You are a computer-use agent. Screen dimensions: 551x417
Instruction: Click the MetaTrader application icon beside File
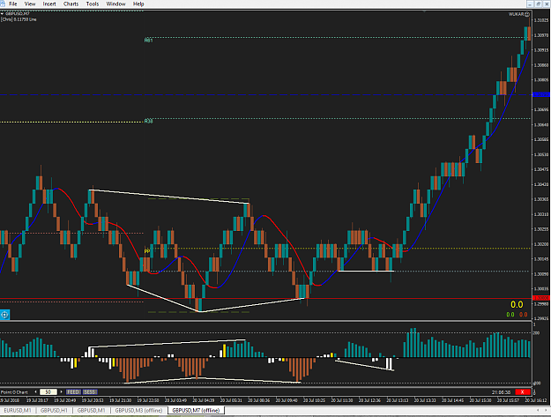coord(3,4)
